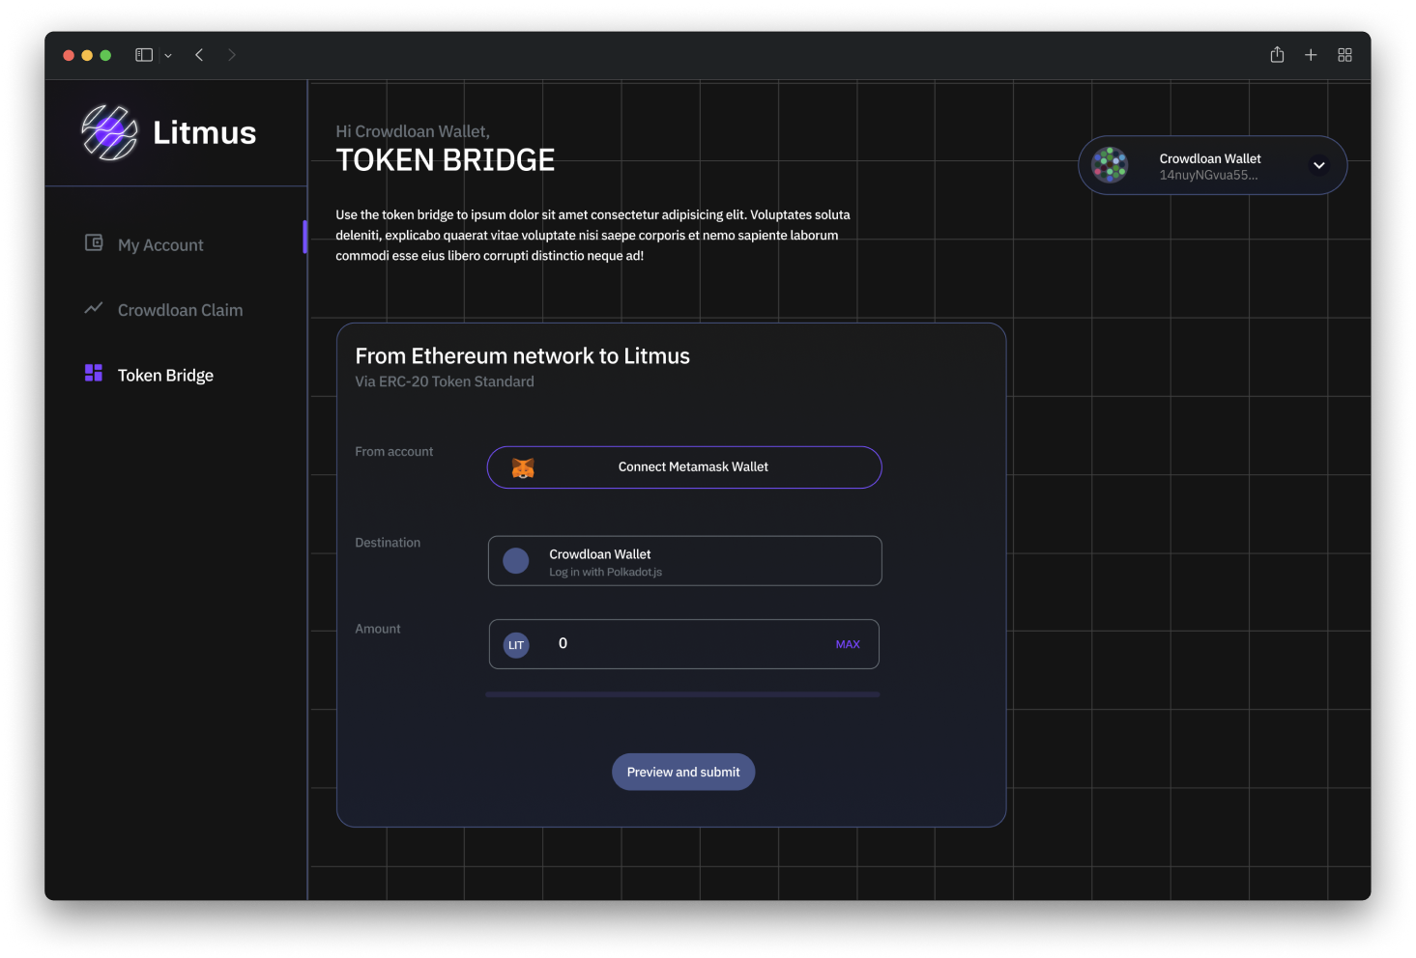Click the TOKEN BRIDGE page heading

[446, 160]
